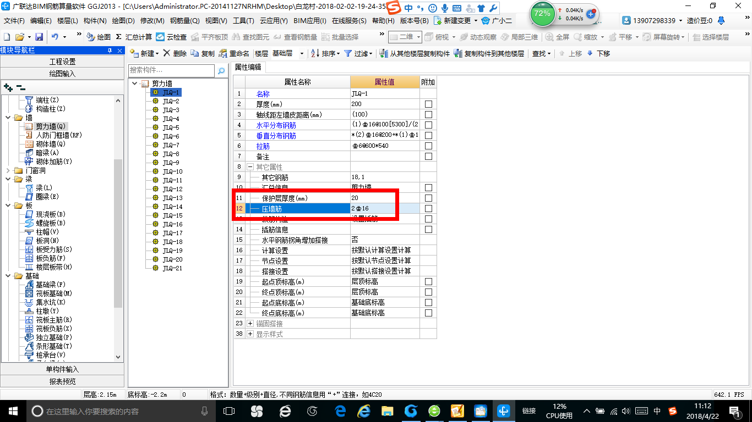Click the 搜索构件 search field
Image resolution: width=752 pixels, height=422 pixels.
[x=171, y=71]
